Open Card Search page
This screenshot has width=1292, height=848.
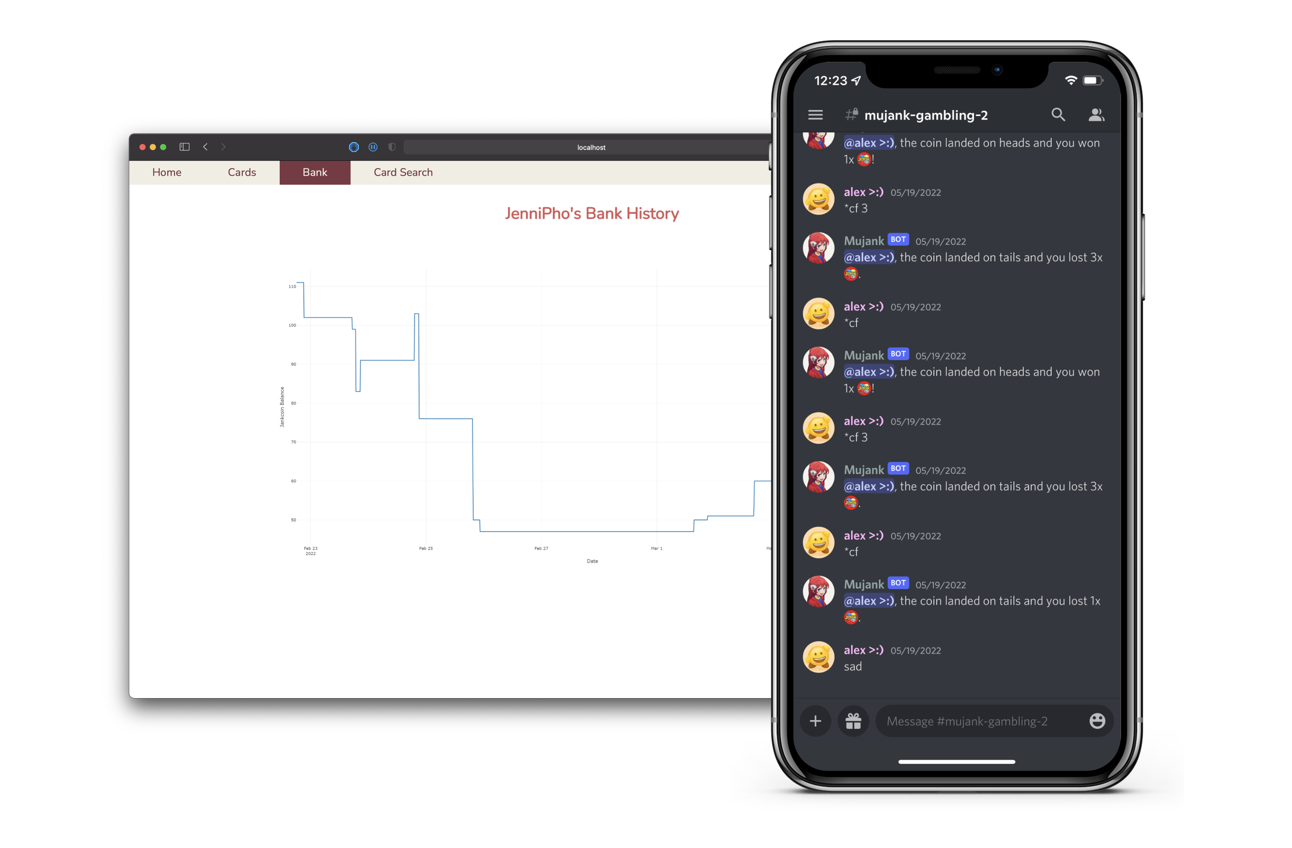(x=402, y=171)
